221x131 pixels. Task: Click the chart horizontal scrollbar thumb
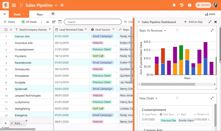pos(168,84)
